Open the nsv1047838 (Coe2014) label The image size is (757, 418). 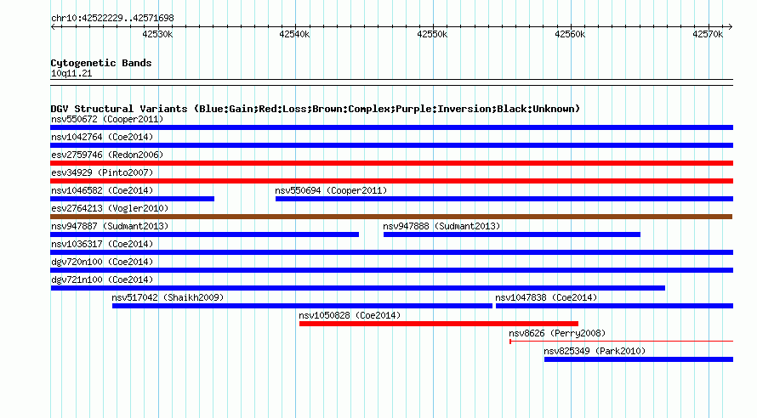click(546, 297)
